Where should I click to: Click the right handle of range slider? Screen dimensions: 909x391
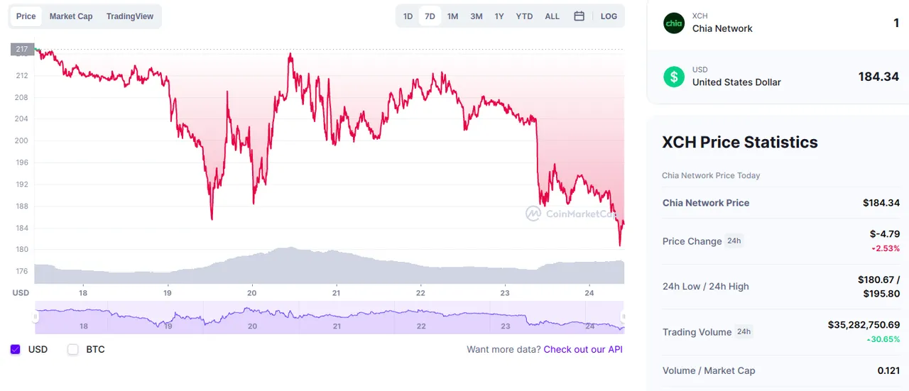point(624,317)
